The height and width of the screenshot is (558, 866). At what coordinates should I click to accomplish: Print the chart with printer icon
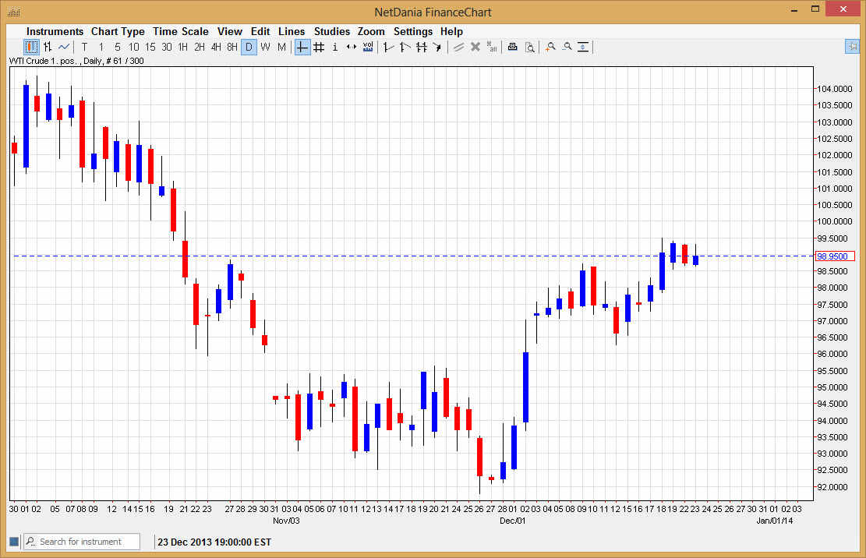coord(513,47)
